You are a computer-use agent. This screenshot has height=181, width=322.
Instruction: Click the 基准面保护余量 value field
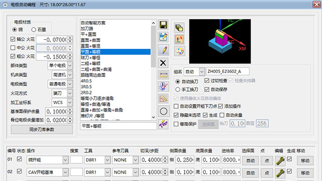pyautogui.click(x=56, y=112)
